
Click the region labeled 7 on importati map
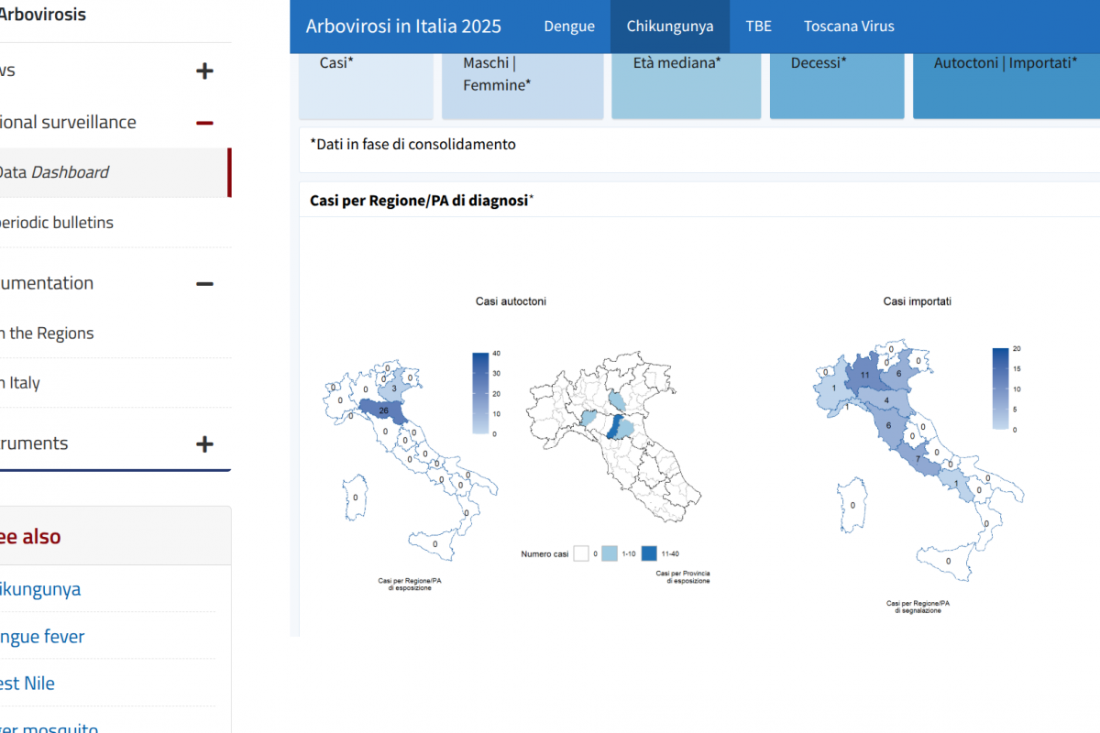point(916,459)
